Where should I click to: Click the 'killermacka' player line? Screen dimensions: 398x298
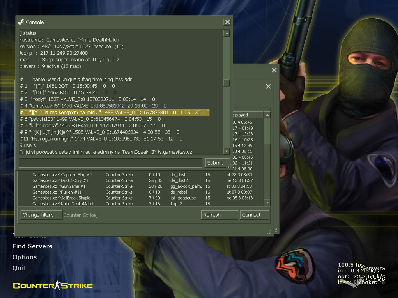point(93,125)
